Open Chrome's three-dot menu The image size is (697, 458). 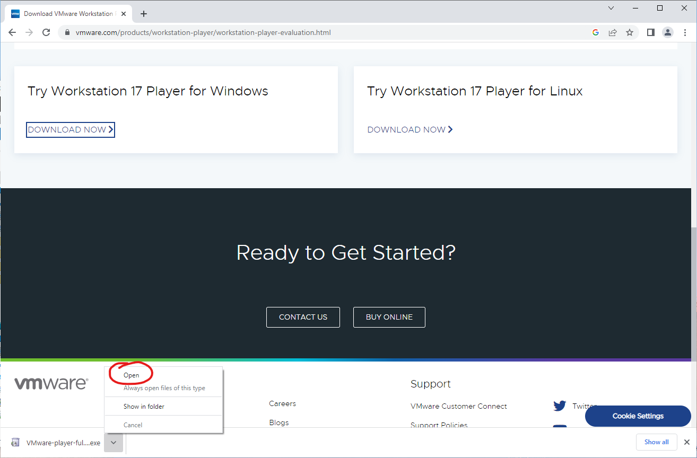(685, 32)
